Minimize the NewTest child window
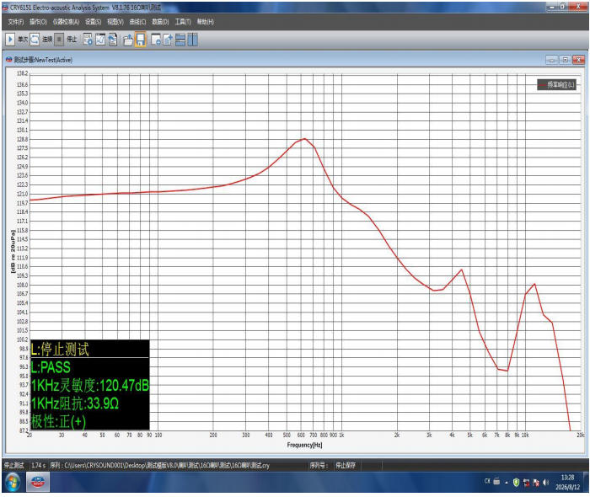590x497 pixels. 552,60
